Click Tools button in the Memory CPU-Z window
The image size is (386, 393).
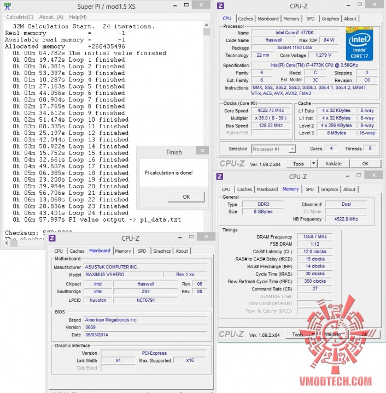(x=297, y=335)
